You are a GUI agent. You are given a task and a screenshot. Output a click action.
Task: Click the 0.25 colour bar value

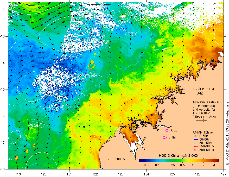click(x=171, y=165)
